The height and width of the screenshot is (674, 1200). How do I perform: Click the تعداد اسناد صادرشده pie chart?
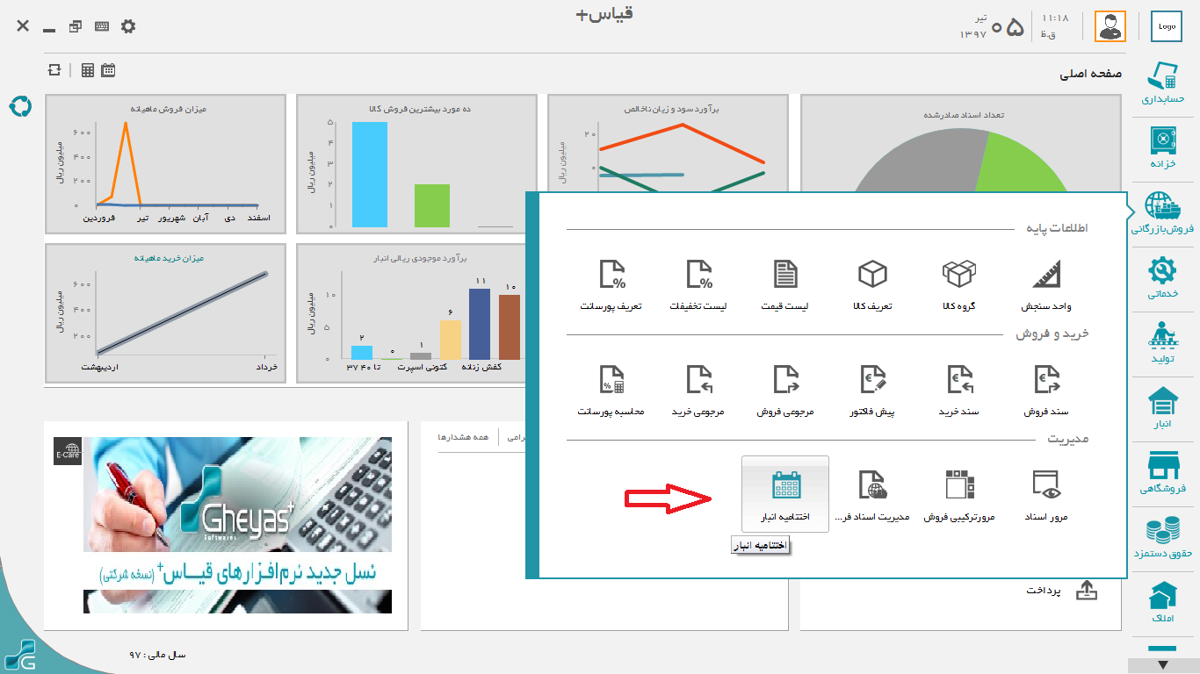[960, 145]
